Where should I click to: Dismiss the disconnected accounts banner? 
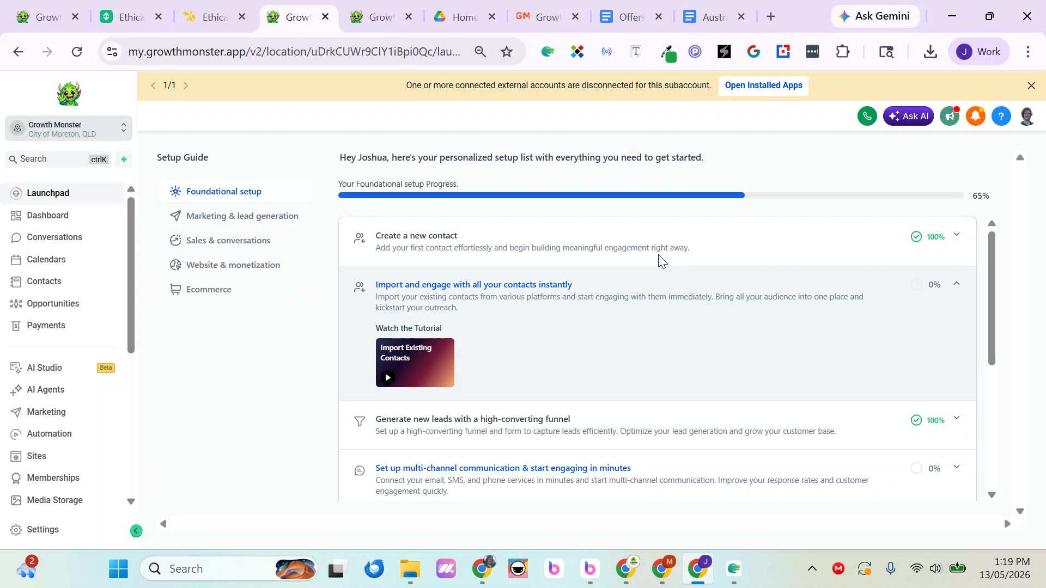(1031, 86)
